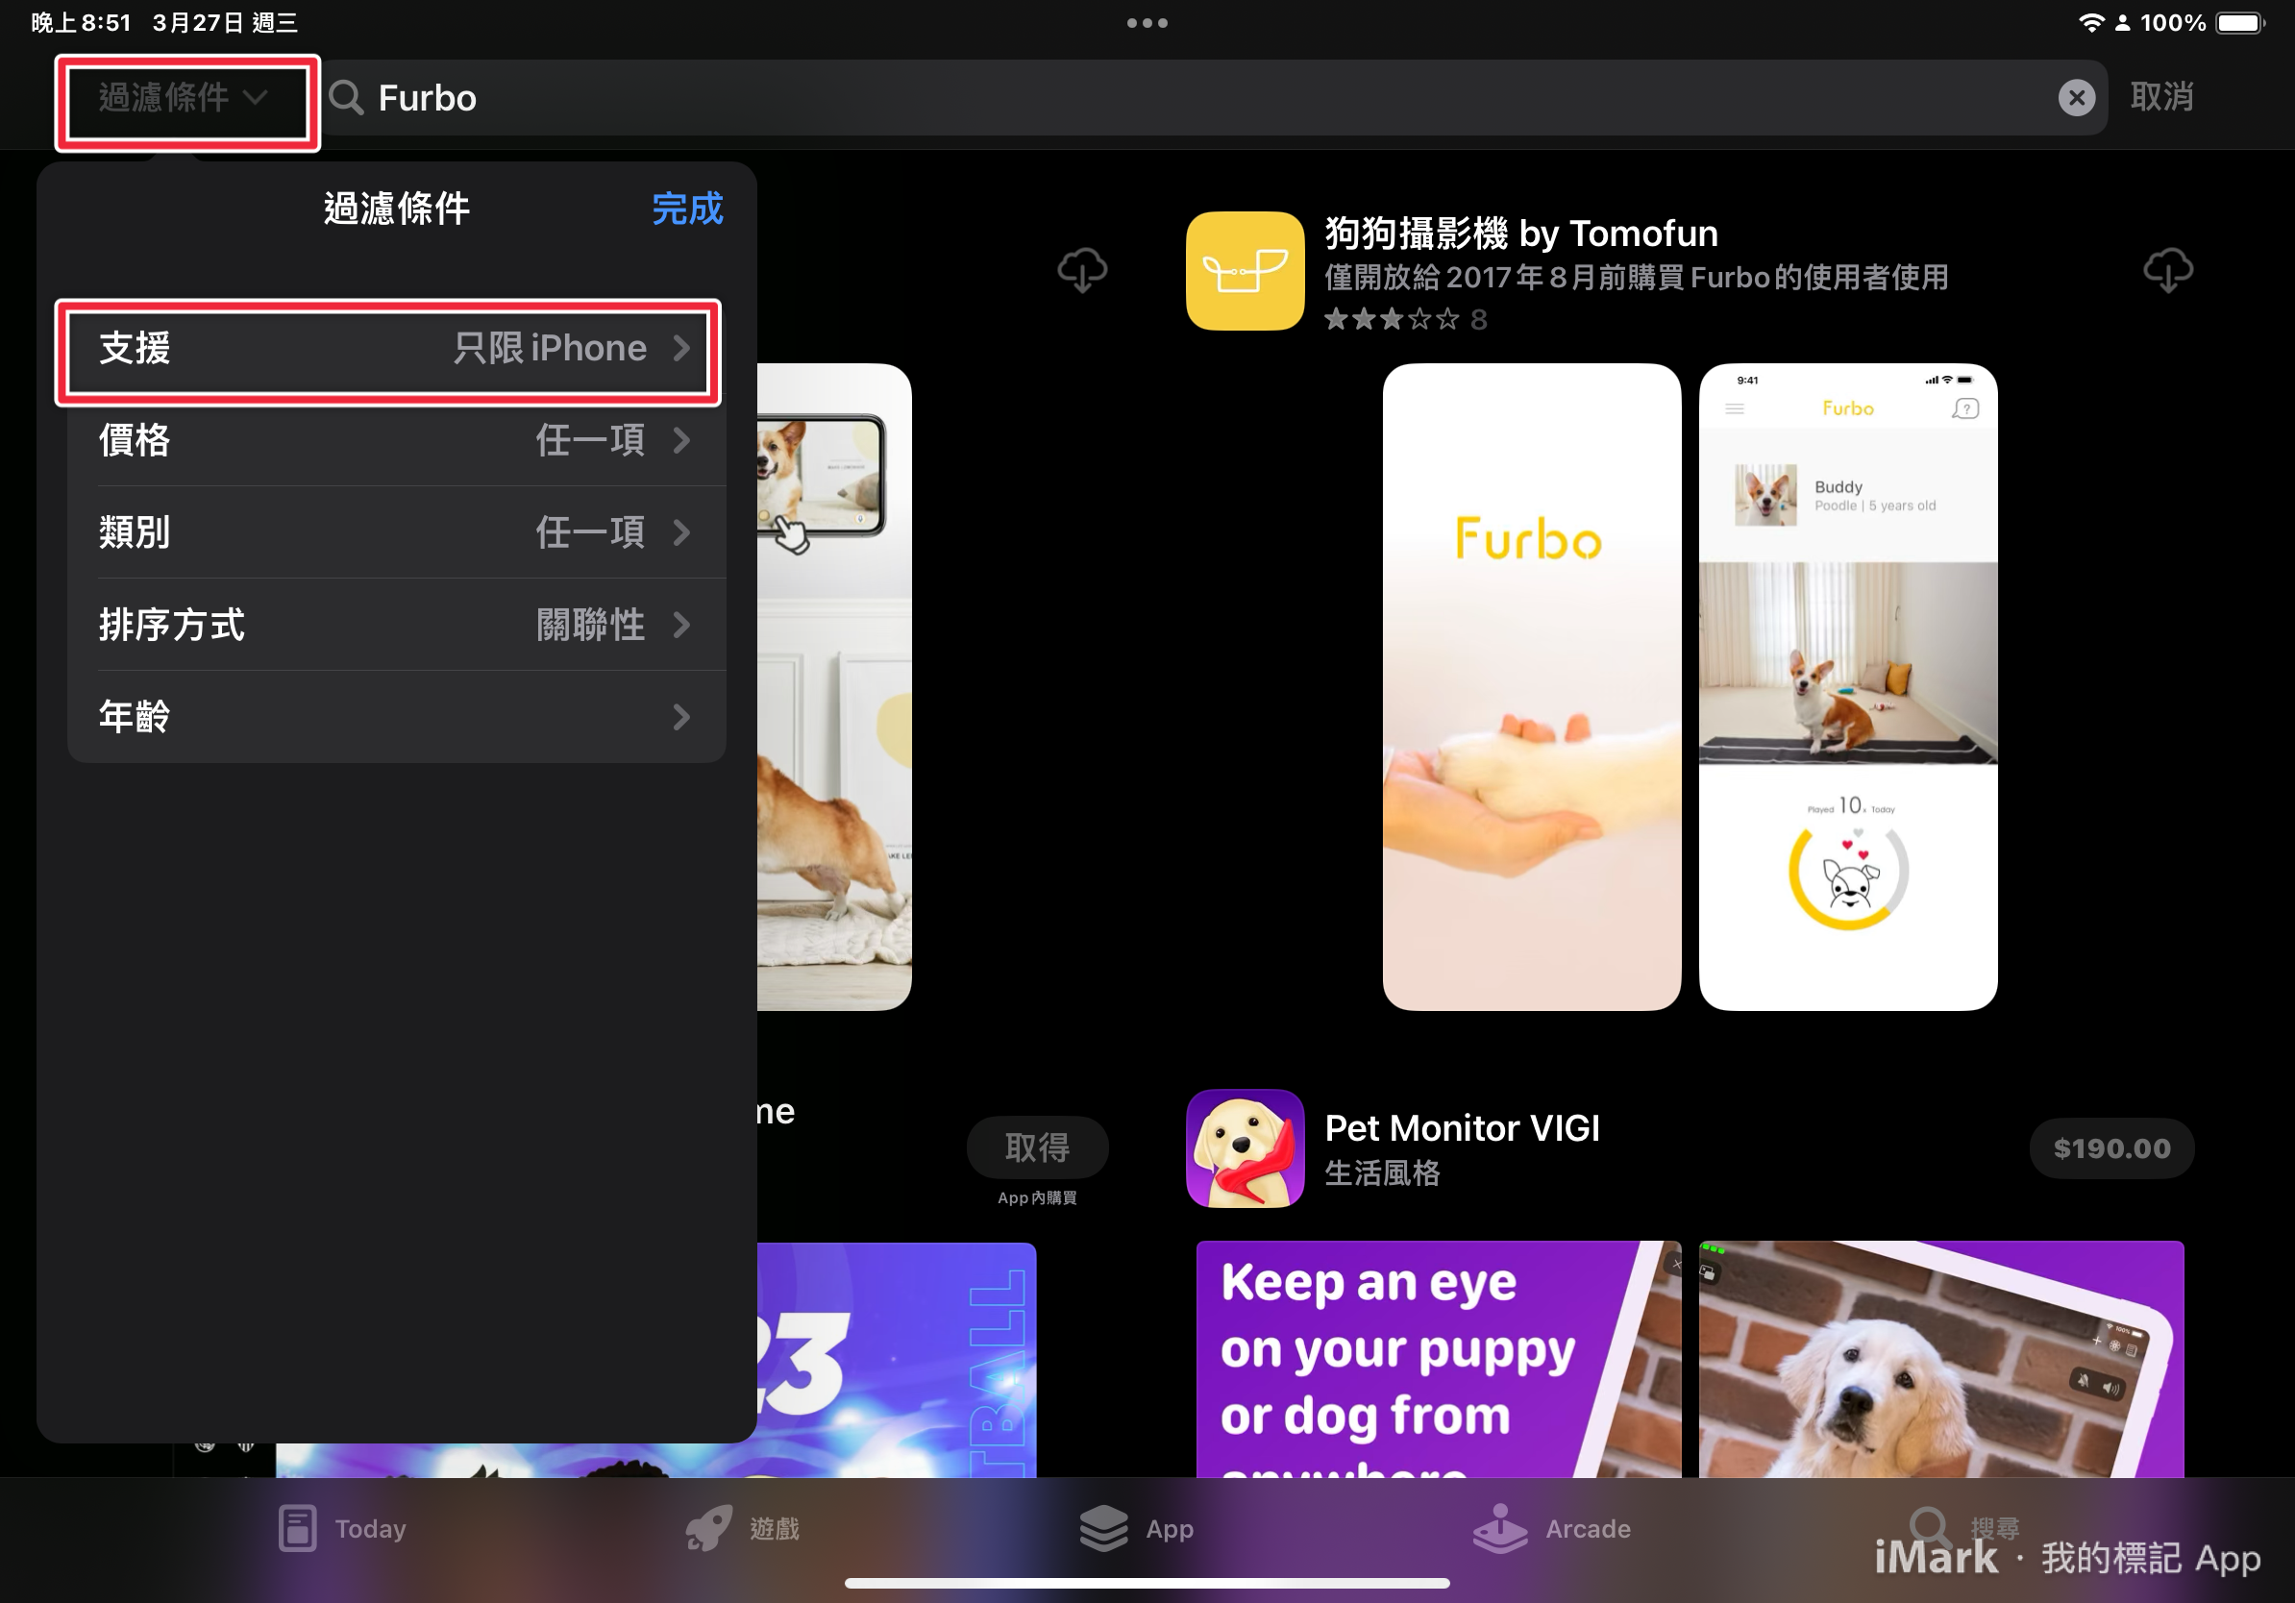2295x1603 pixels.
Task: Tap 取消 to cancel the search
Action: 2162,97
